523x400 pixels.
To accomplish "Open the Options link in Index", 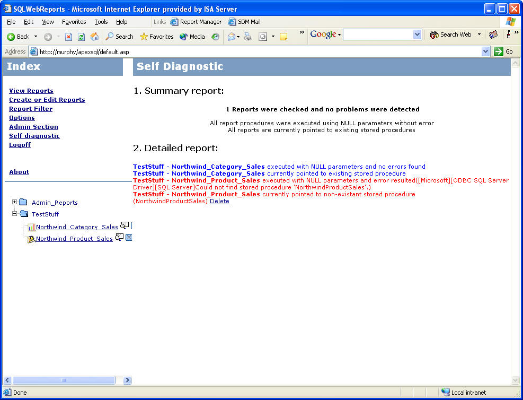I will (x=22, y=118).
